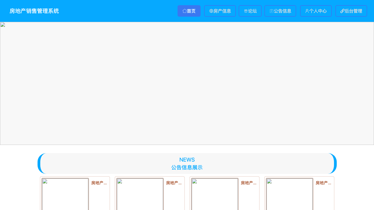Screen dimensions: 374x210
Task: Click the first card's 房地产… title link
Action: pyautogui.click(x=99, y=183)
